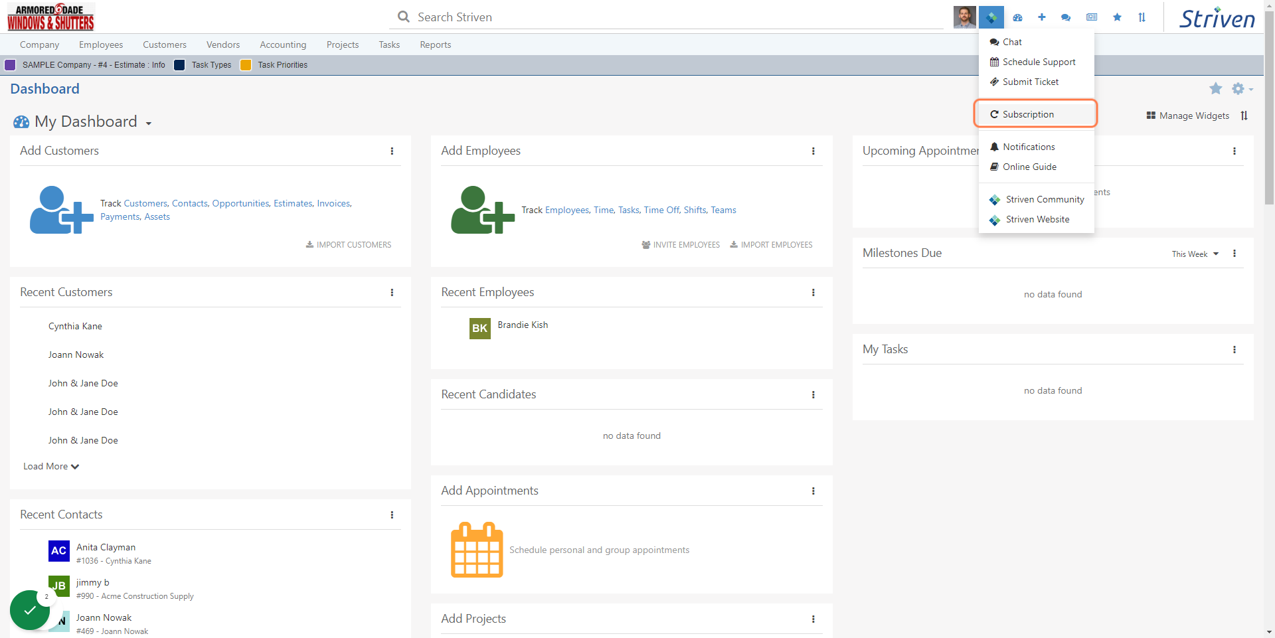Open the purple SAMPLE Company Estimate tab
The width and height of the screenshot is (1275, 638).
click(86, 65)
